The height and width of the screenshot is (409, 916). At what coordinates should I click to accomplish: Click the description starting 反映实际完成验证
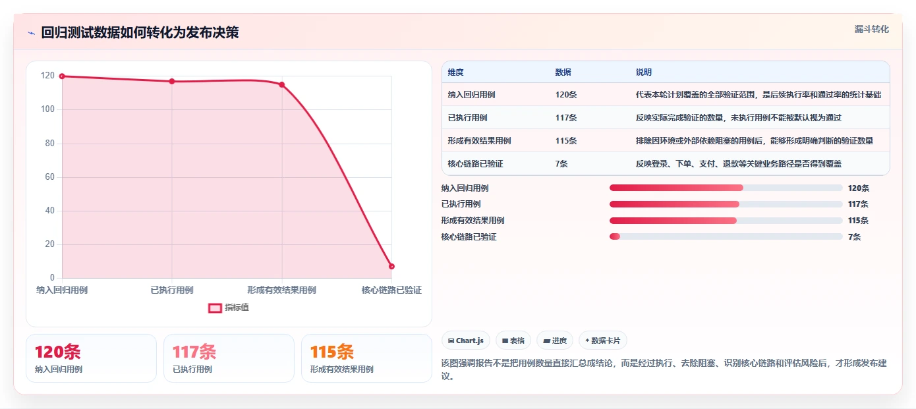click(x=738, y=118)
